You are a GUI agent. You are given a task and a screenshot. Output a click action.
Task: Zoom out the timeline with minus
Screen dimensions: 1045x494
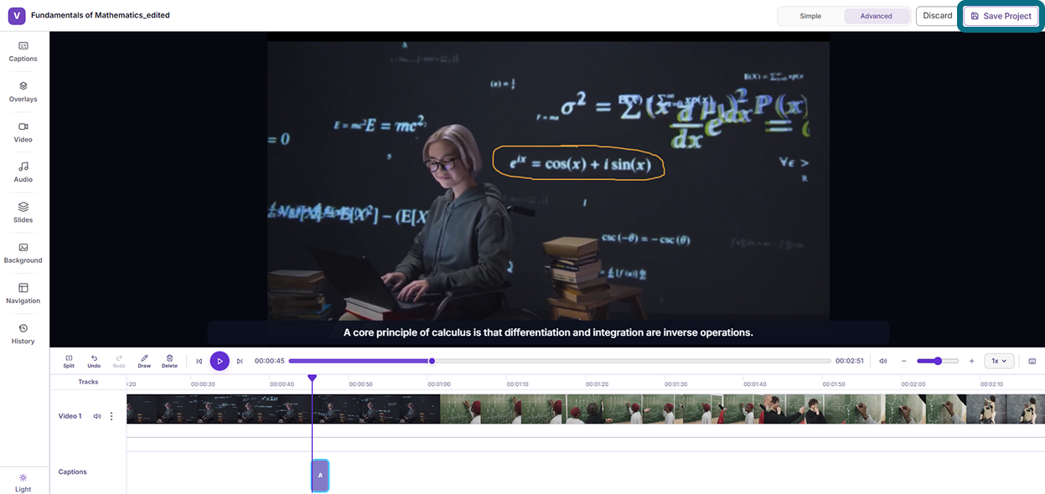(x=903, y=361)
